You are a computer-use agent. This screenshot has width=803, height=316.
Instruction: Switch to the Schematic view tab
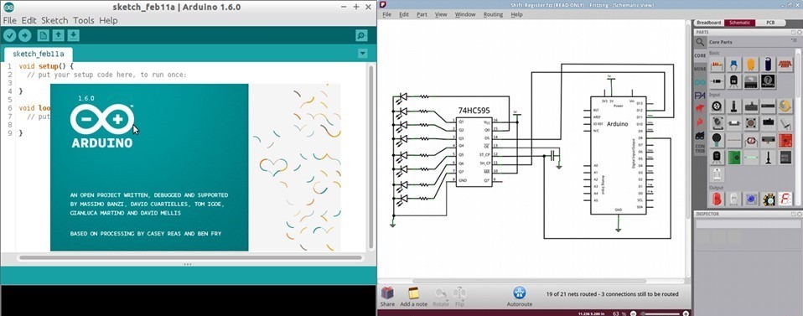click(739, 23)
